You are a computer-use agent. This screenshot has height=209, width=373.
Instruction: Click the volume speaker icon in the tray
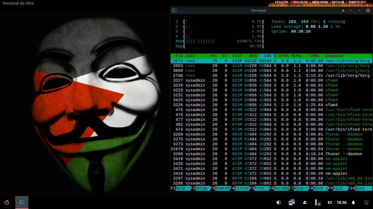click(278, 202)
